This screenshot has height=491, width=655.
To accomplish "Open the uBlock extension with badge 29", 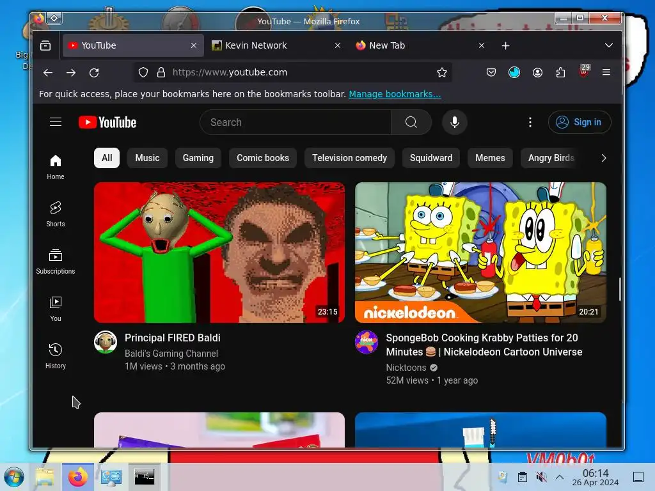I will [584, 72].
